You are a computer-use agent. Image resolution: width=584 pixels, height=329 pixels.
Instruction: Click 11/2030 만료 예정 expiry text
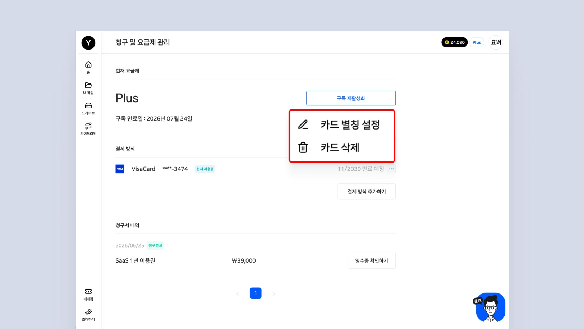tap(361, 169)
